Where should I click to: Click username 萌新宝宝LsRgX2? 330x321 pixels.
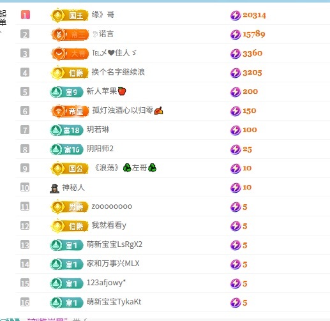point(114,244)
